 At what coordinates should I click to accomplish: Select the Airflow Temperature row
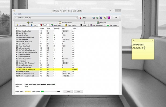tap(47, 59)
